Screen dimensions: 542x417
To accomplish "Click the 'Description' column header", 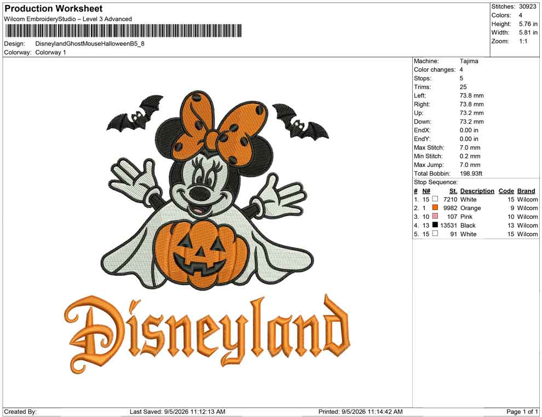I will pos(477,191).
